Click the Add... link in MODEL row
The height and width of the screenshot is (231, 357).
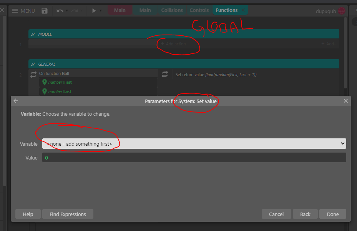tap(329, 44)
